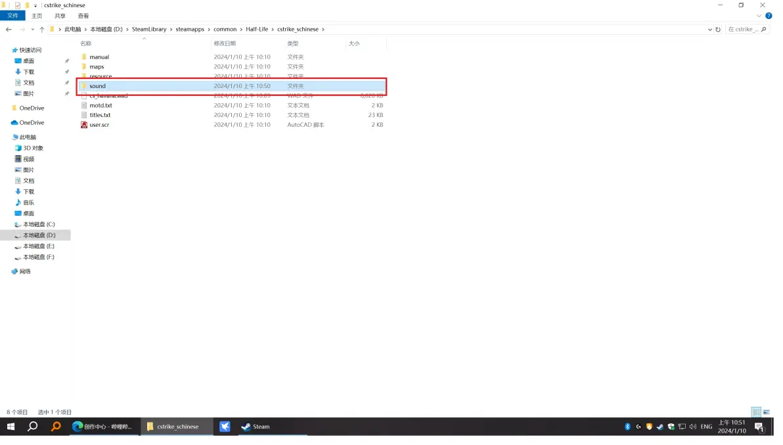Open Steam from the taskbar
Image resolution: width=783 pixels, height=445 pixels.
coord(256,427)
